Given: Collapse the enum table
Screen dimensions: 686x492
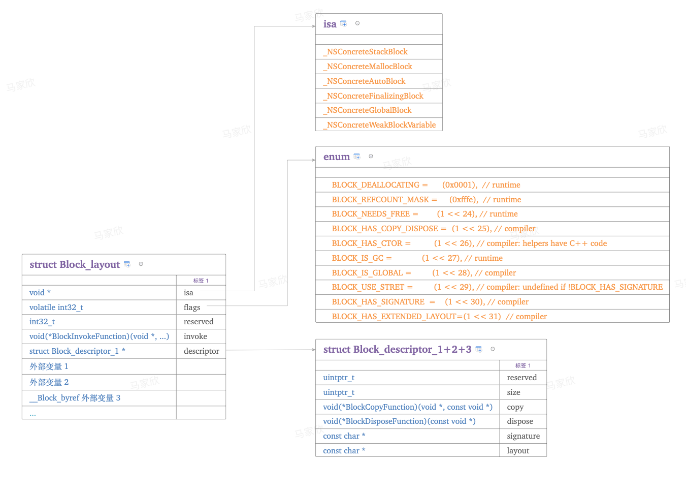Looking at the screenshot, I should [371, 157].
